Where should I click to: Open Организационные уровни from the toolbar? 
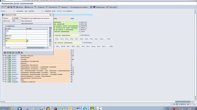[x=79, y=7]
